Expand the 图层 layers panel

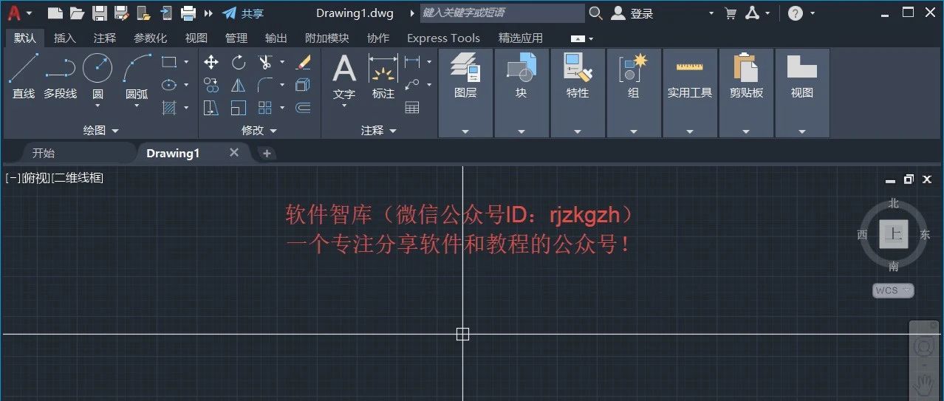(465, 131)
